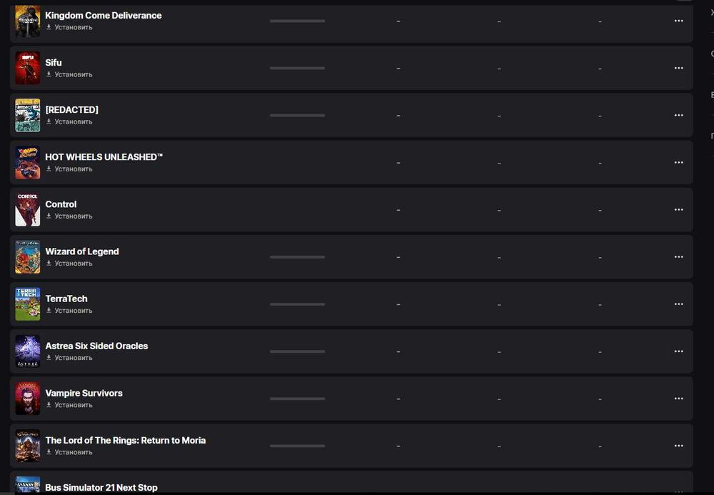The width and height of the screenshot is (714, 495).
Task: Click Установить for Astrea Six Sided Oracles
Action: pyautogui.click(x=74, y=357)
